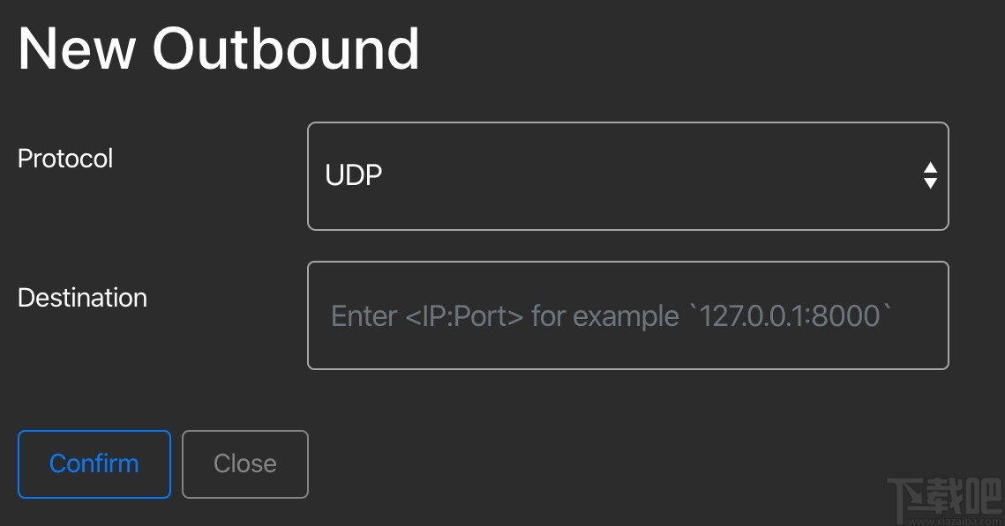Expand protocol choices from the UDP combo box
1005x526 pixels.
627,176
